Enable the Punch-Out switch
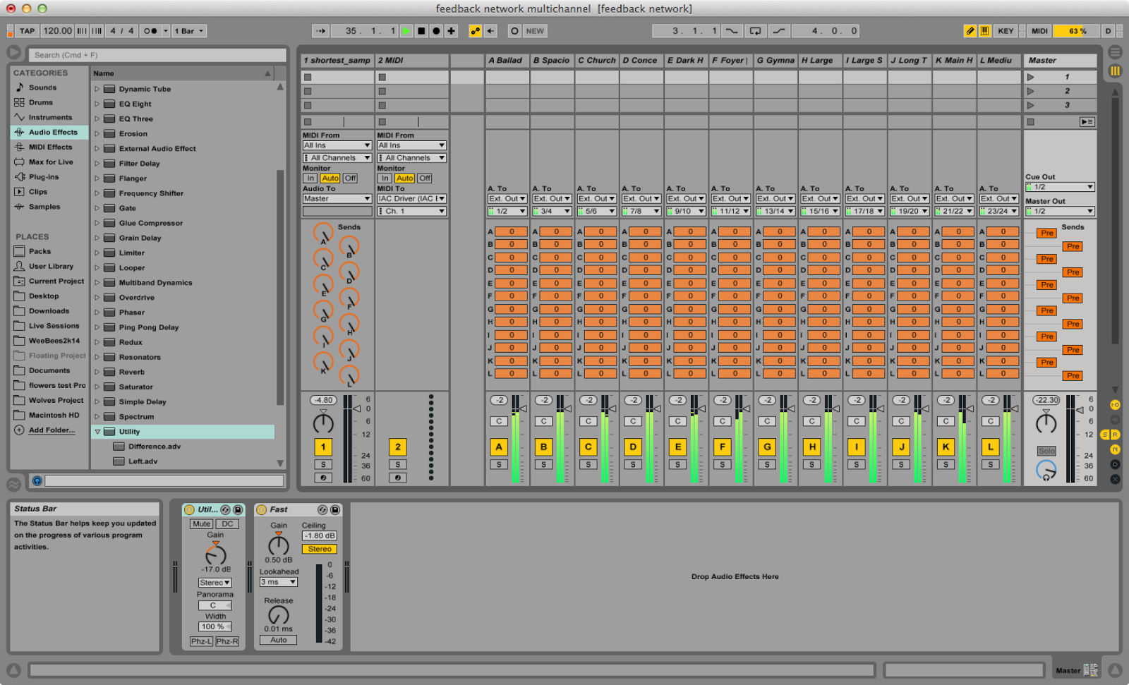The width and height of the screenshot is (1129, 685). tap(778, 31)
